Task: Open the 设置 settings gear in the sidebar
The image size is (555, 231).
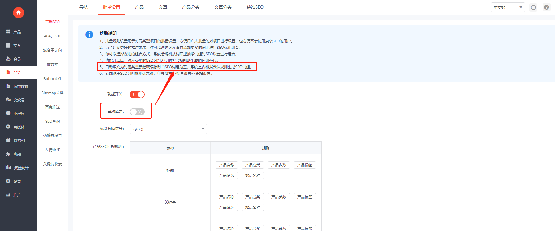Action: [17, 181]
